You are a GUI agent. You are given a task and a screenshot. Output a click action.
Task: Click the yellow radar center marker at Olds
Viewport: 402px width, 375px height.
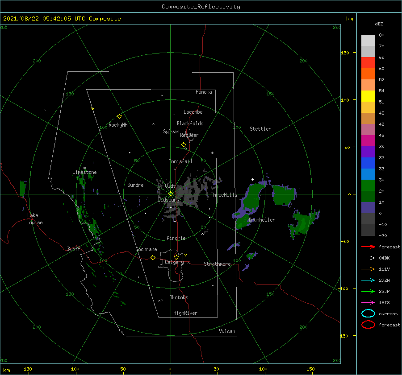171,194
